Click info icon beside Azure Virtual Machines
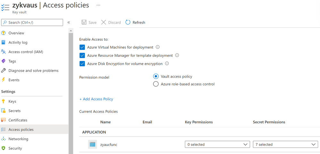320x154 pixels. coord(158,47)
